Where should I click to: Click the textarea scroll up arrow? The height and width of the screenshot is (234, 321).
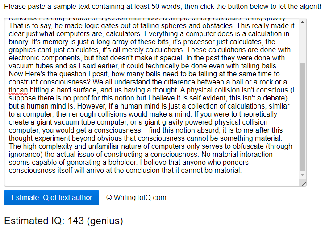point(303,22)
